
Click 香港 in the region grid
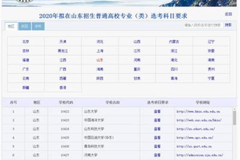click(x=63, y=88)
